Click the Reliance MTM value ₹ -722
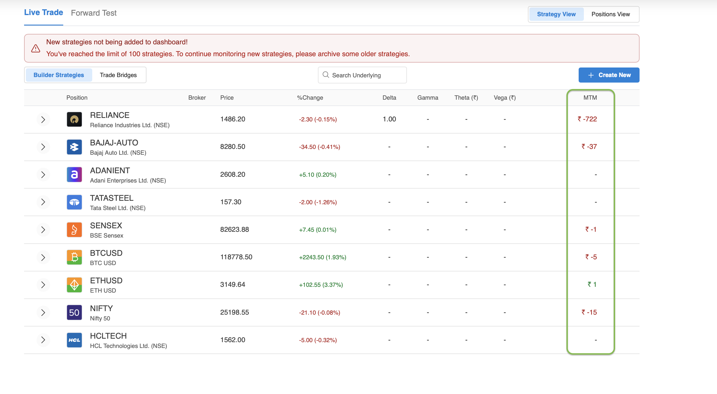Image resolution: width=717 pixels, height=394 pixels. (587, 119)
